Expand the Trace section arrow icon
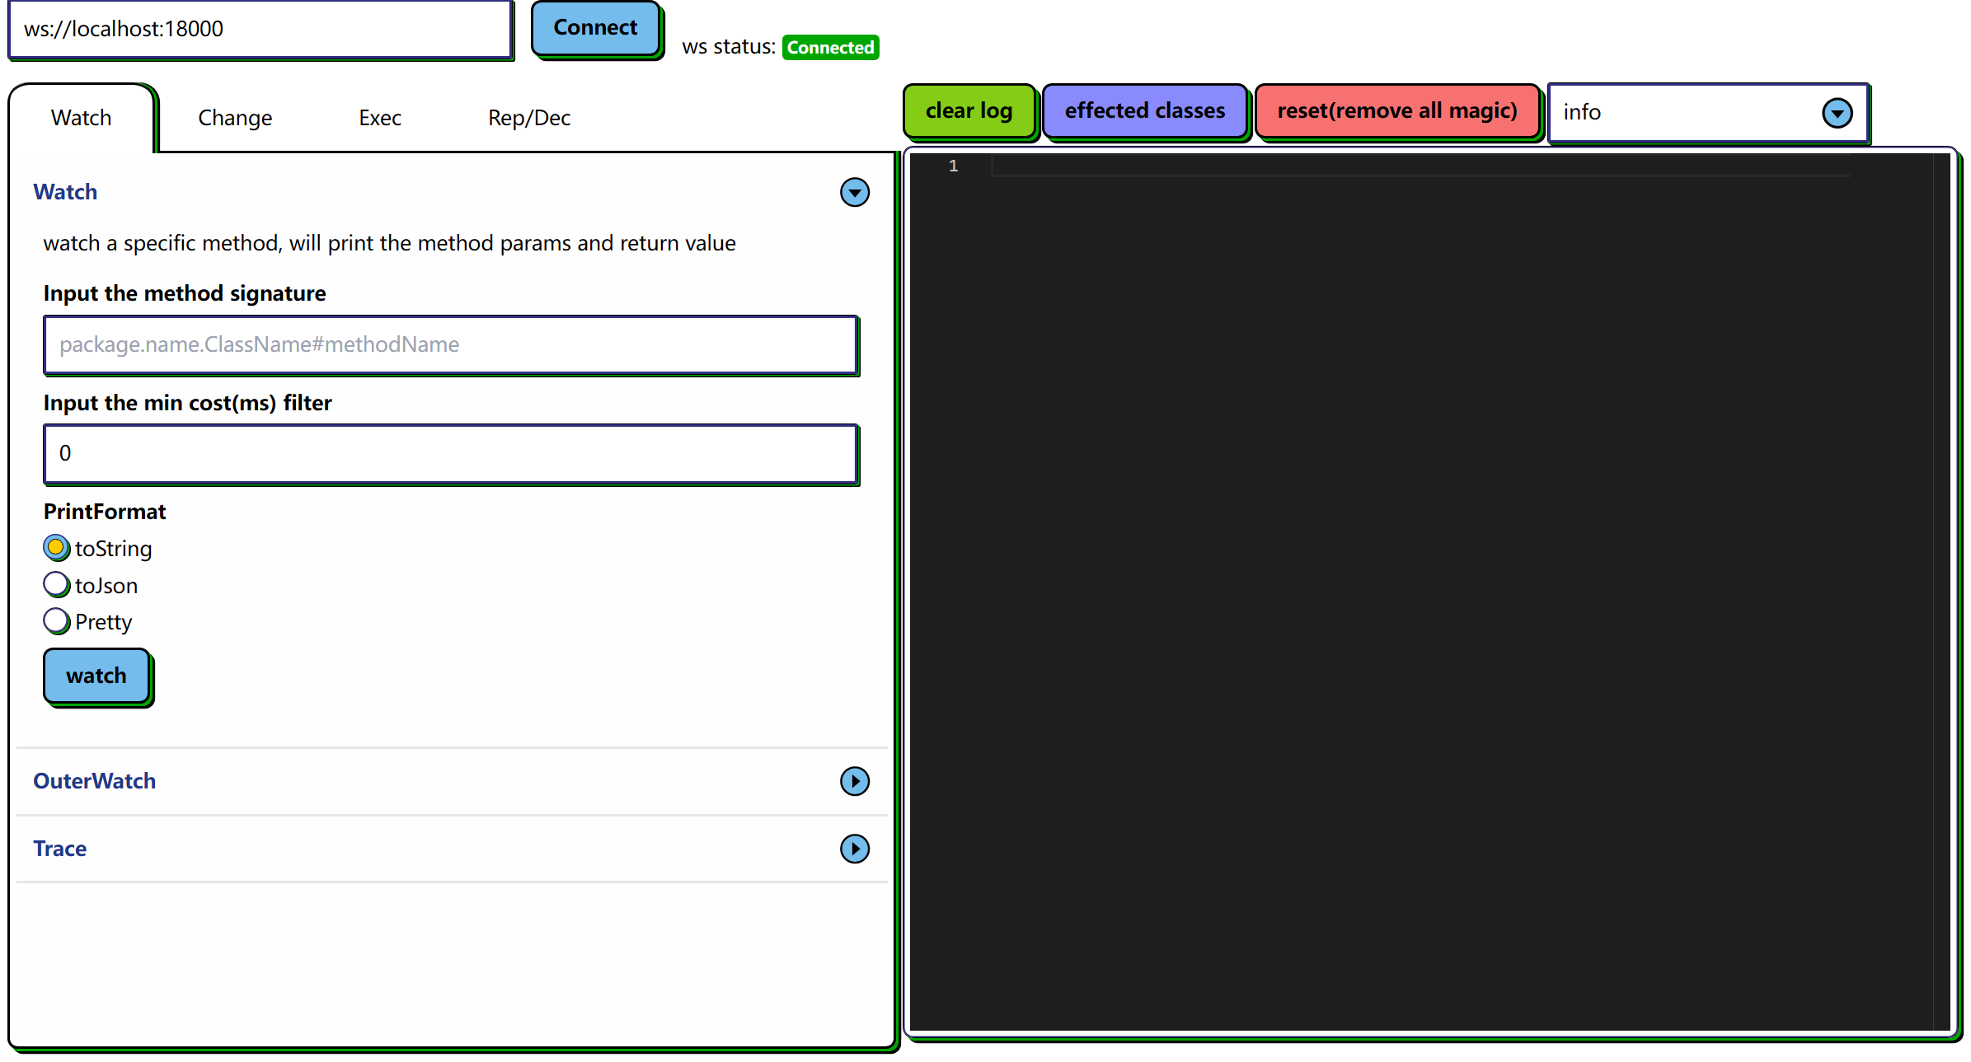1971x1062 pixels. (x=854, y=848)
